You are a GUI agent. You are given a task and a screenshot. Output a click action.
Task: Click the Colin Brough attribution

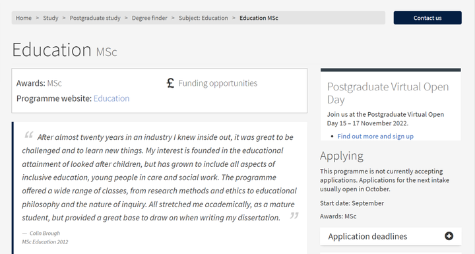[45, 233]
